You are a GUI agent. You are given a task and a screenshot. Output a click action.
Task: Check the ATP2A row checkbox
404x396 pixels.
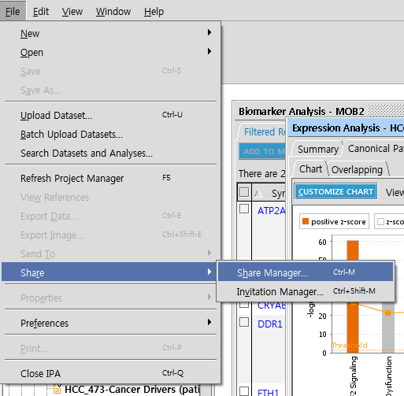tap(244, 209)
